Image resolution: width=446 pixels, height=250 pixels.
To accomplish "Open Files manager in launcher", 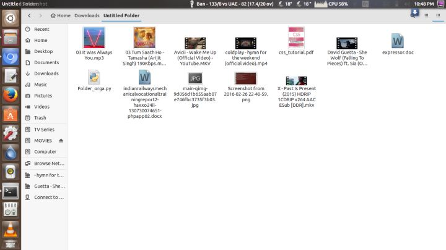I will 11,38.
